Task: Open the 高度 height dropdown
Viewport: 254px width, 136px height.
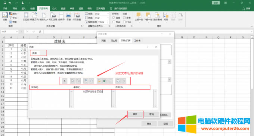Action: [108, 18]
